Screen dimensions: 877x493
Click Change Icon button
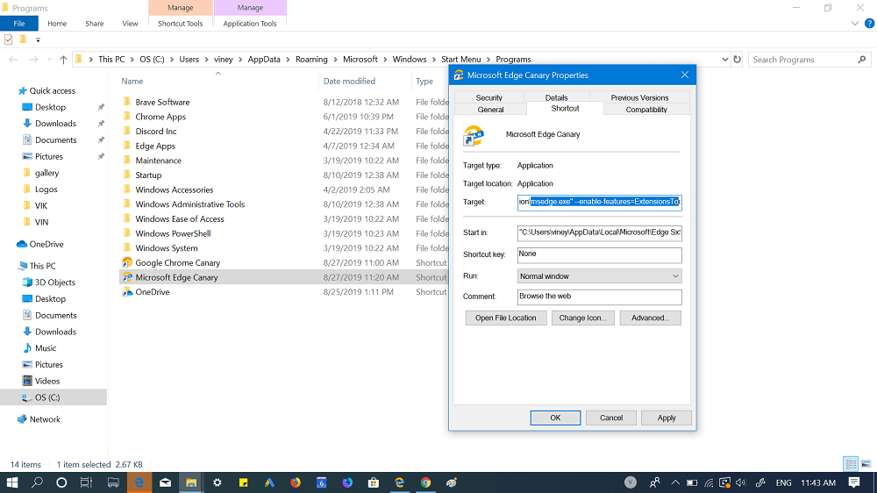point(583,318)
